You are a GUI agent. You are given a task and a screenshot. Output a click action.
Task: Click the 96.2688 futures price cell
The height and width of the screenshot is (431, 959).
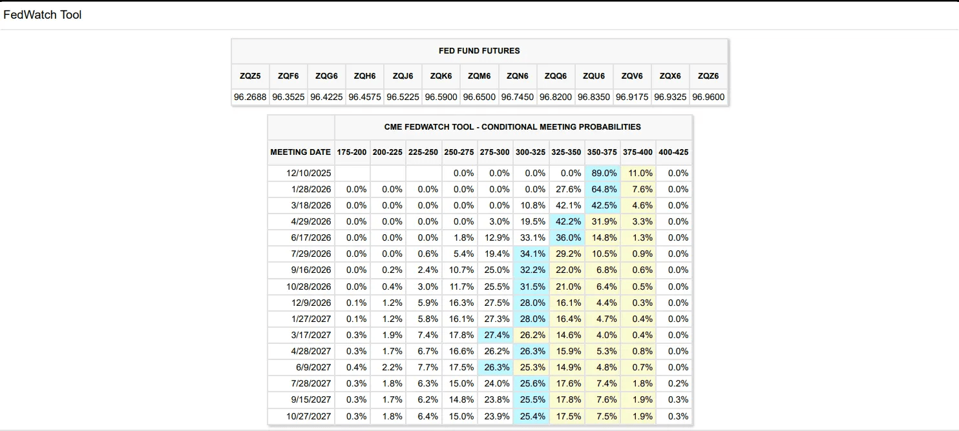tap(250, 97)
